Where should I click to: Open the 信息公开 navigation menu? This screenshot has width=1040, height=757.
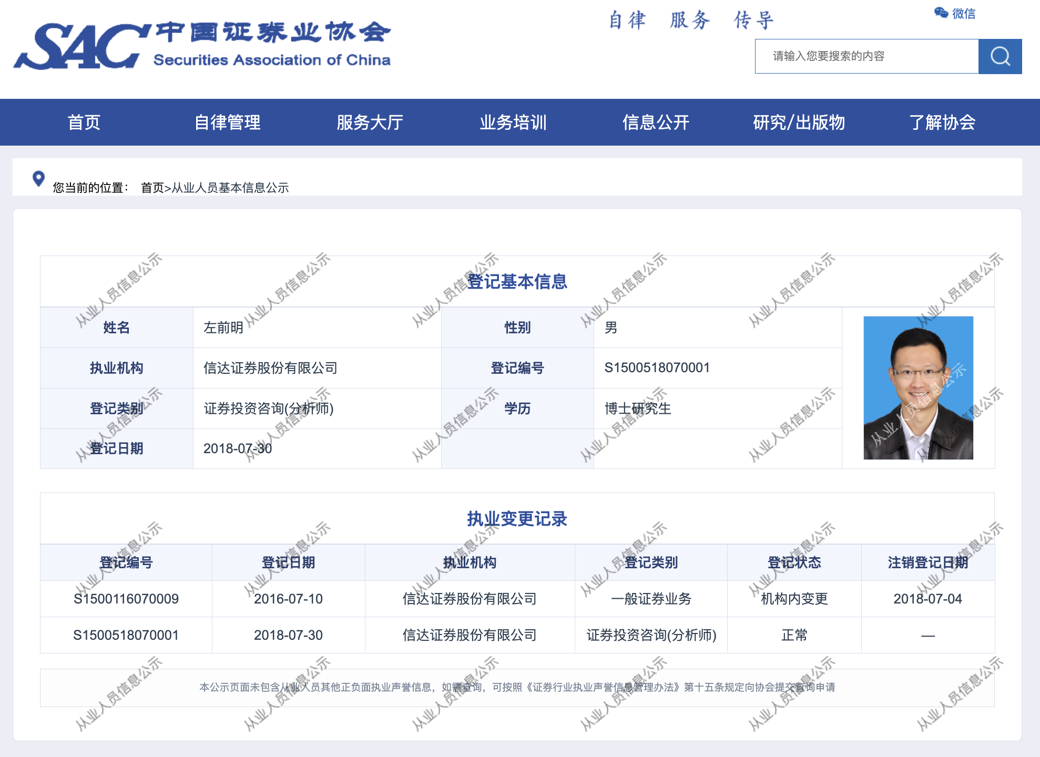tap(656, 122)
